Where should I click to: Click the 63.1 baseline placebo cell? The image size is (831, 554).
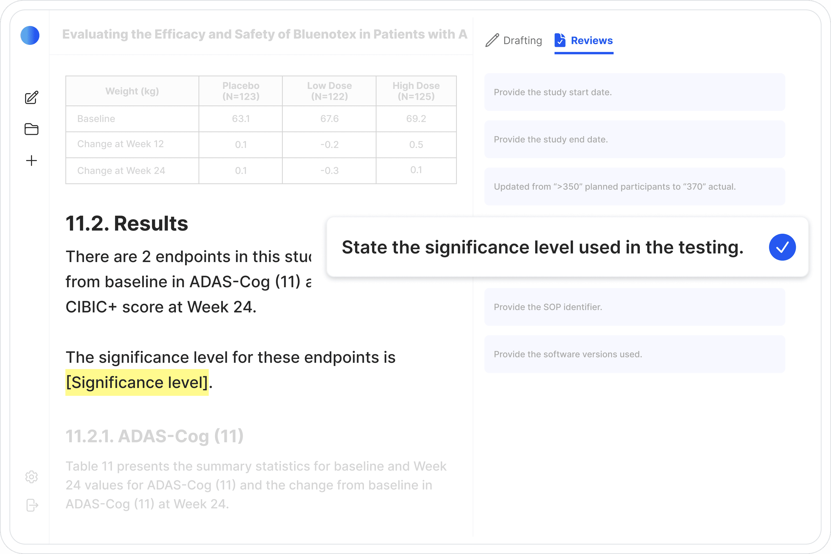[x=241, y=119]
